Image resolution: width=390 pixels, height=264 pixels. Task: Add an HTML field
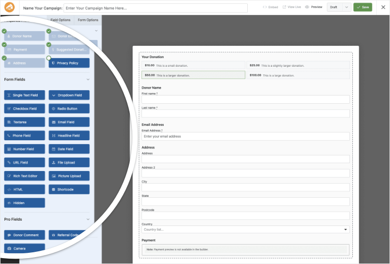pos(24,189)
